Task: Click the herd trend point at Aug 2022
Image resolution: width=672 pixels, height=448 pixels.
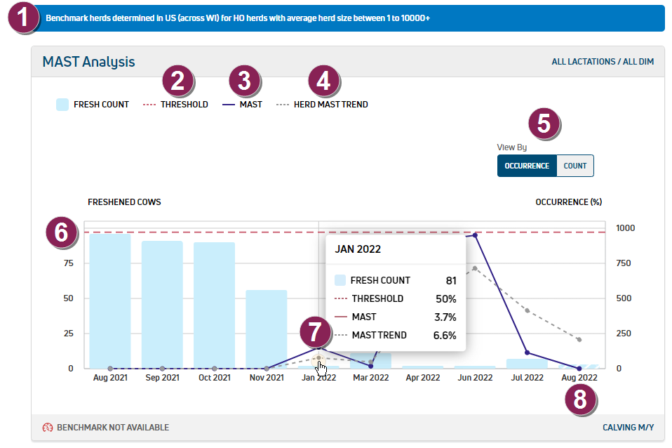Action: point(579,340)
